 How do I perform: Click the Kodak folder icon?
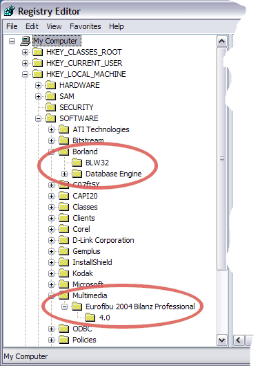click(x=63, y=273)
